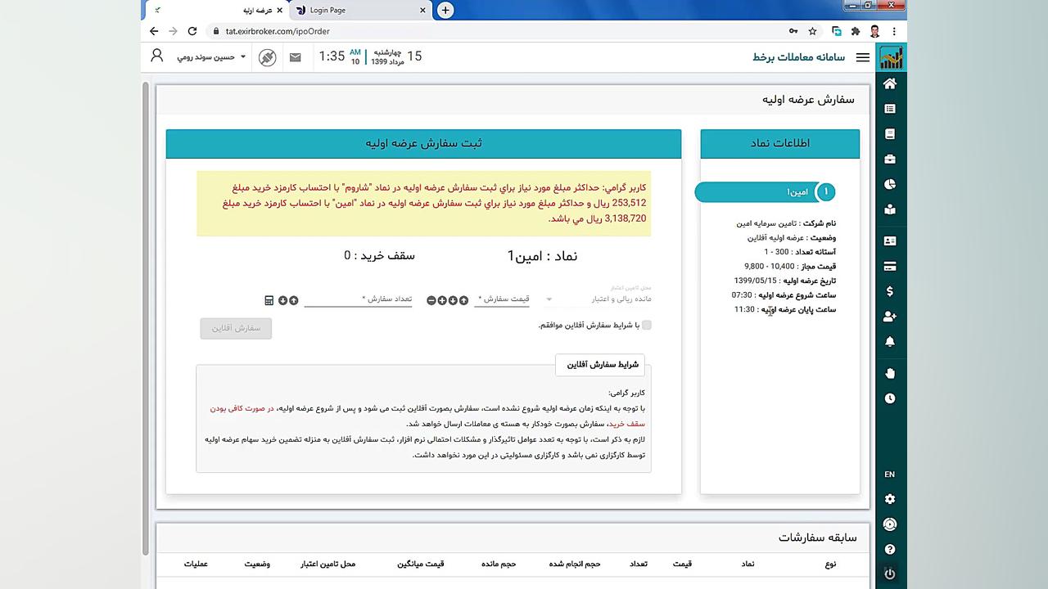Click the تعداد سفارش input field
This screenshot has width=1048, height=589.
click(359, 299)
